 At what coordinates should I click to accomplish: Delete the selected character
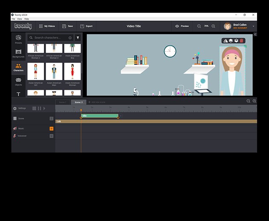(x=242, y=41)
